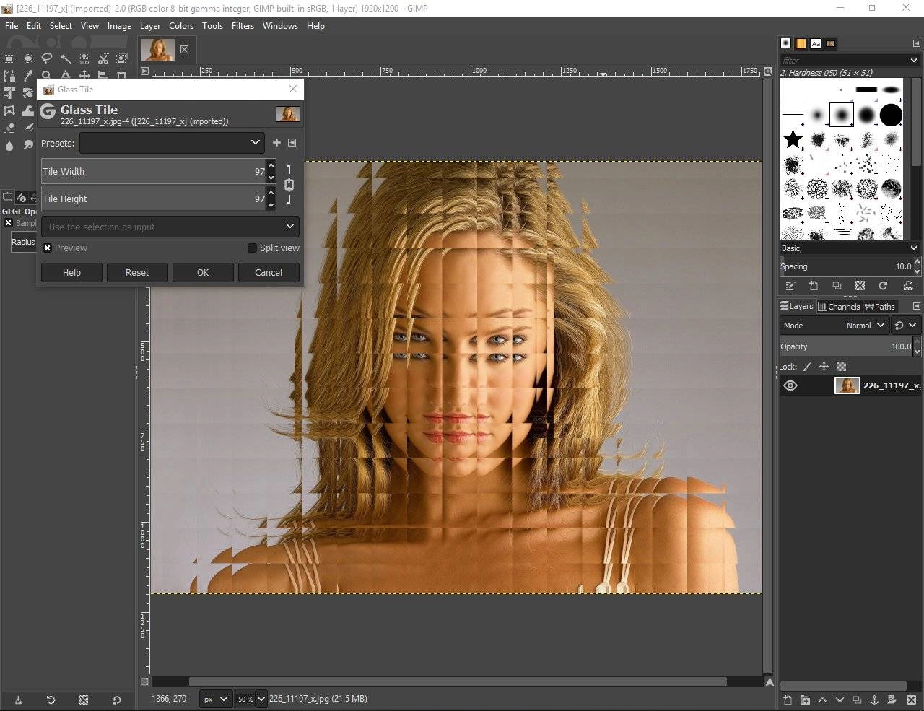The height and width of the screenshot is (711, 924).
Task: Open the File menu
Action: 12,25
